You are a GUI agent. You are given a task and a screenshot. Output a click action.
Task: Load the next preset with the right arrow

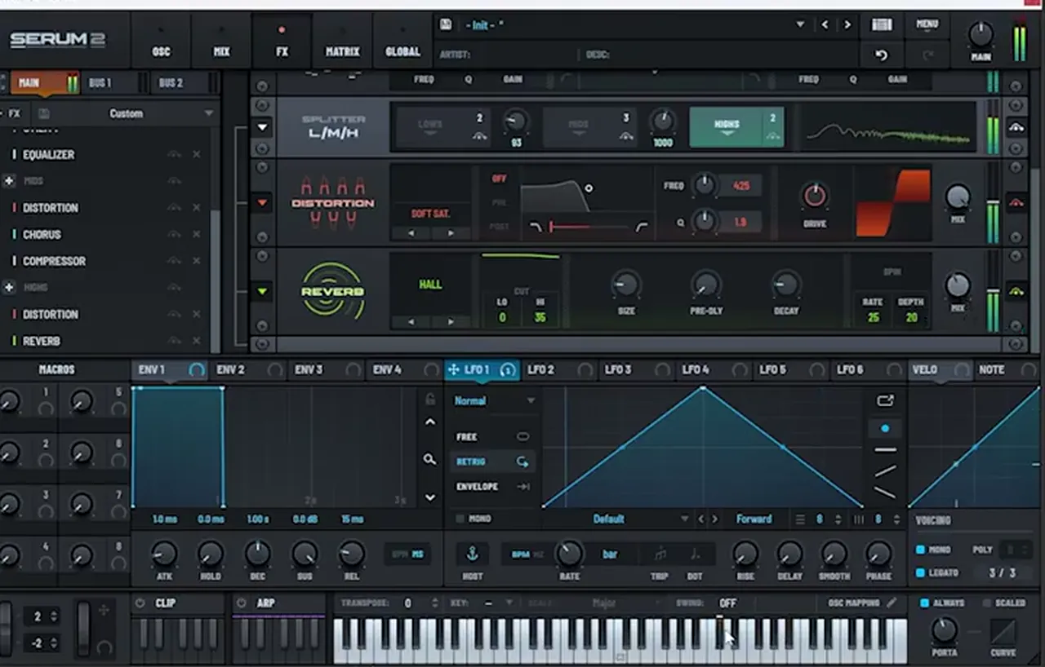(x=847, y=24)
